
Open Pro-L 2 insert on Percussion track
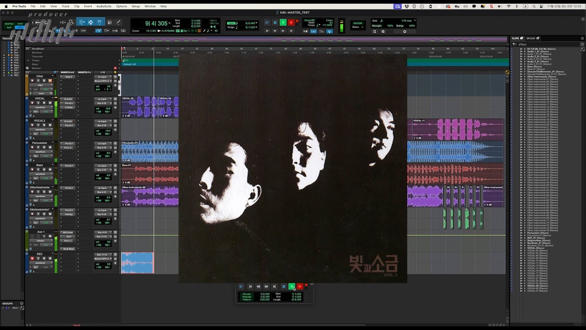pos(68,148)
